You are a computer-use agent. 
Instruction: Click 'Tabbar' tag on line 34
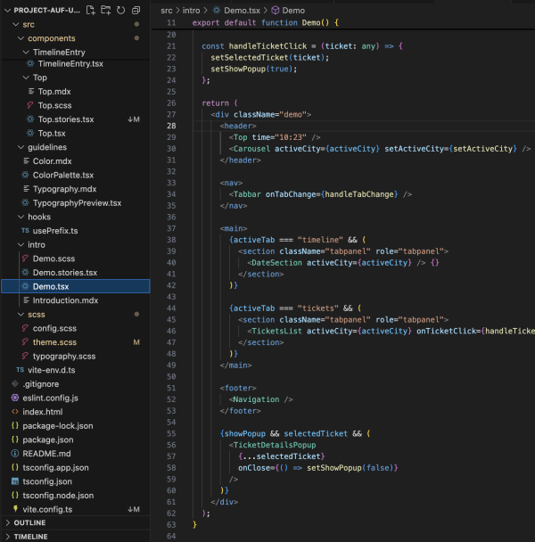(x=247, y=194)
